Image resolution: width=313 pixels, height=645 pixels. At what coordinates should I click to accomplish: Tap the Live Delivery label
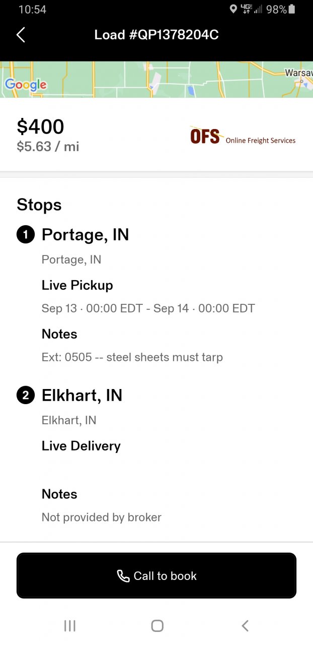point(81,446)
